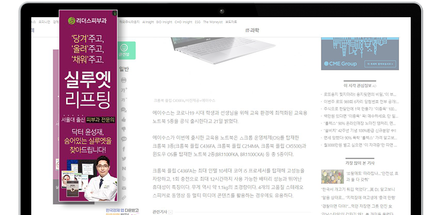Open the '백만원 있다면' sponsored link
Screen dimensions: 442x215
click(x=361, y=116)
